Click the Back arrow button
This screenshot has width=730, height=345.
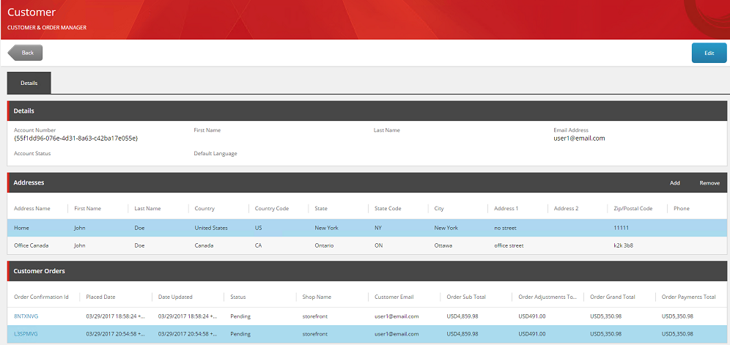click(26, 53)
